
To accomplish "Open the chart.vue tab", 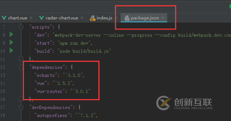I will pos(18,18).
